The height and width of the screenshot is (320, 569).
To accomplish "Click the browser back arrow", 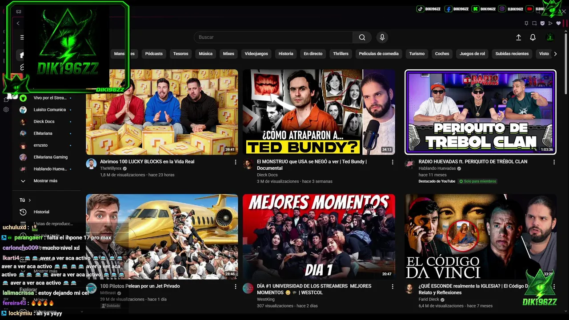I will [x=18, y=23].
